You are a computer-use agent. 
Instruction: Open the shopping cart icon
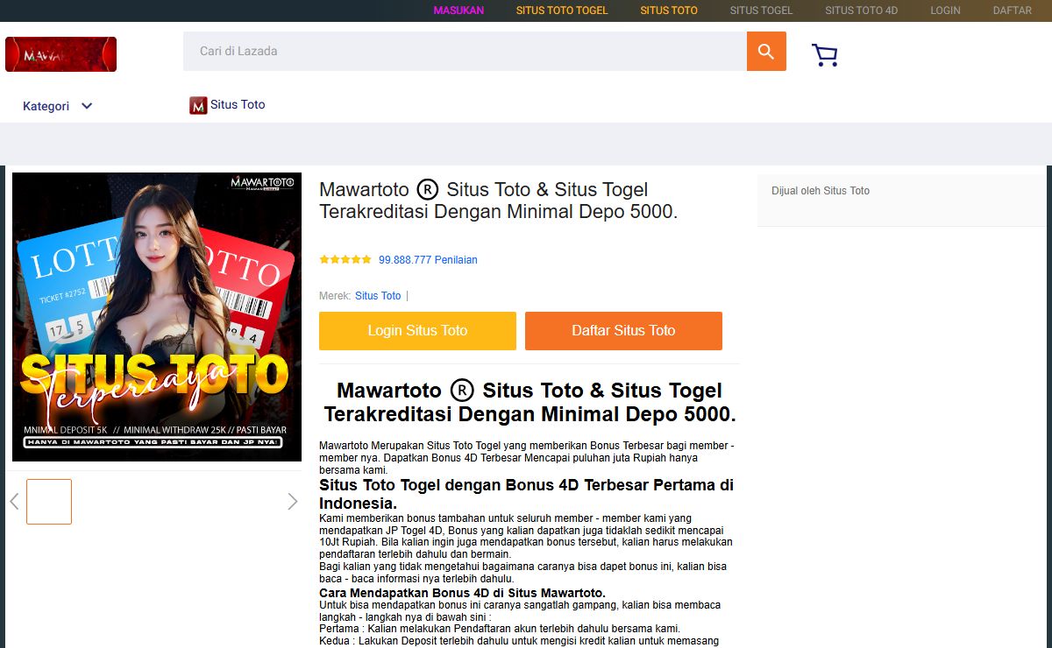[x=824, y=55]
